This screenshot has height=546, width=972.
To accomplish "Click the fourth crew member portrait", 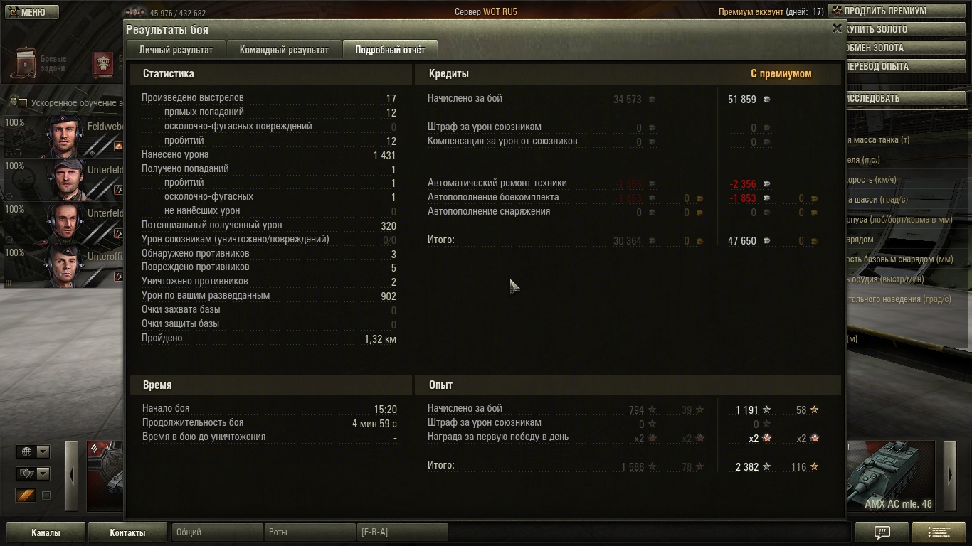I will (65, 266).
